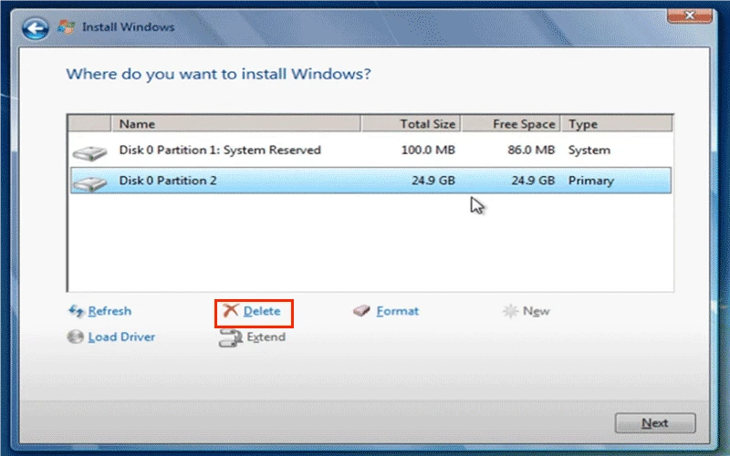Click 24.9 GB in Free Space column
Viewport: 730px width, 456px height.
click(533, 181)
